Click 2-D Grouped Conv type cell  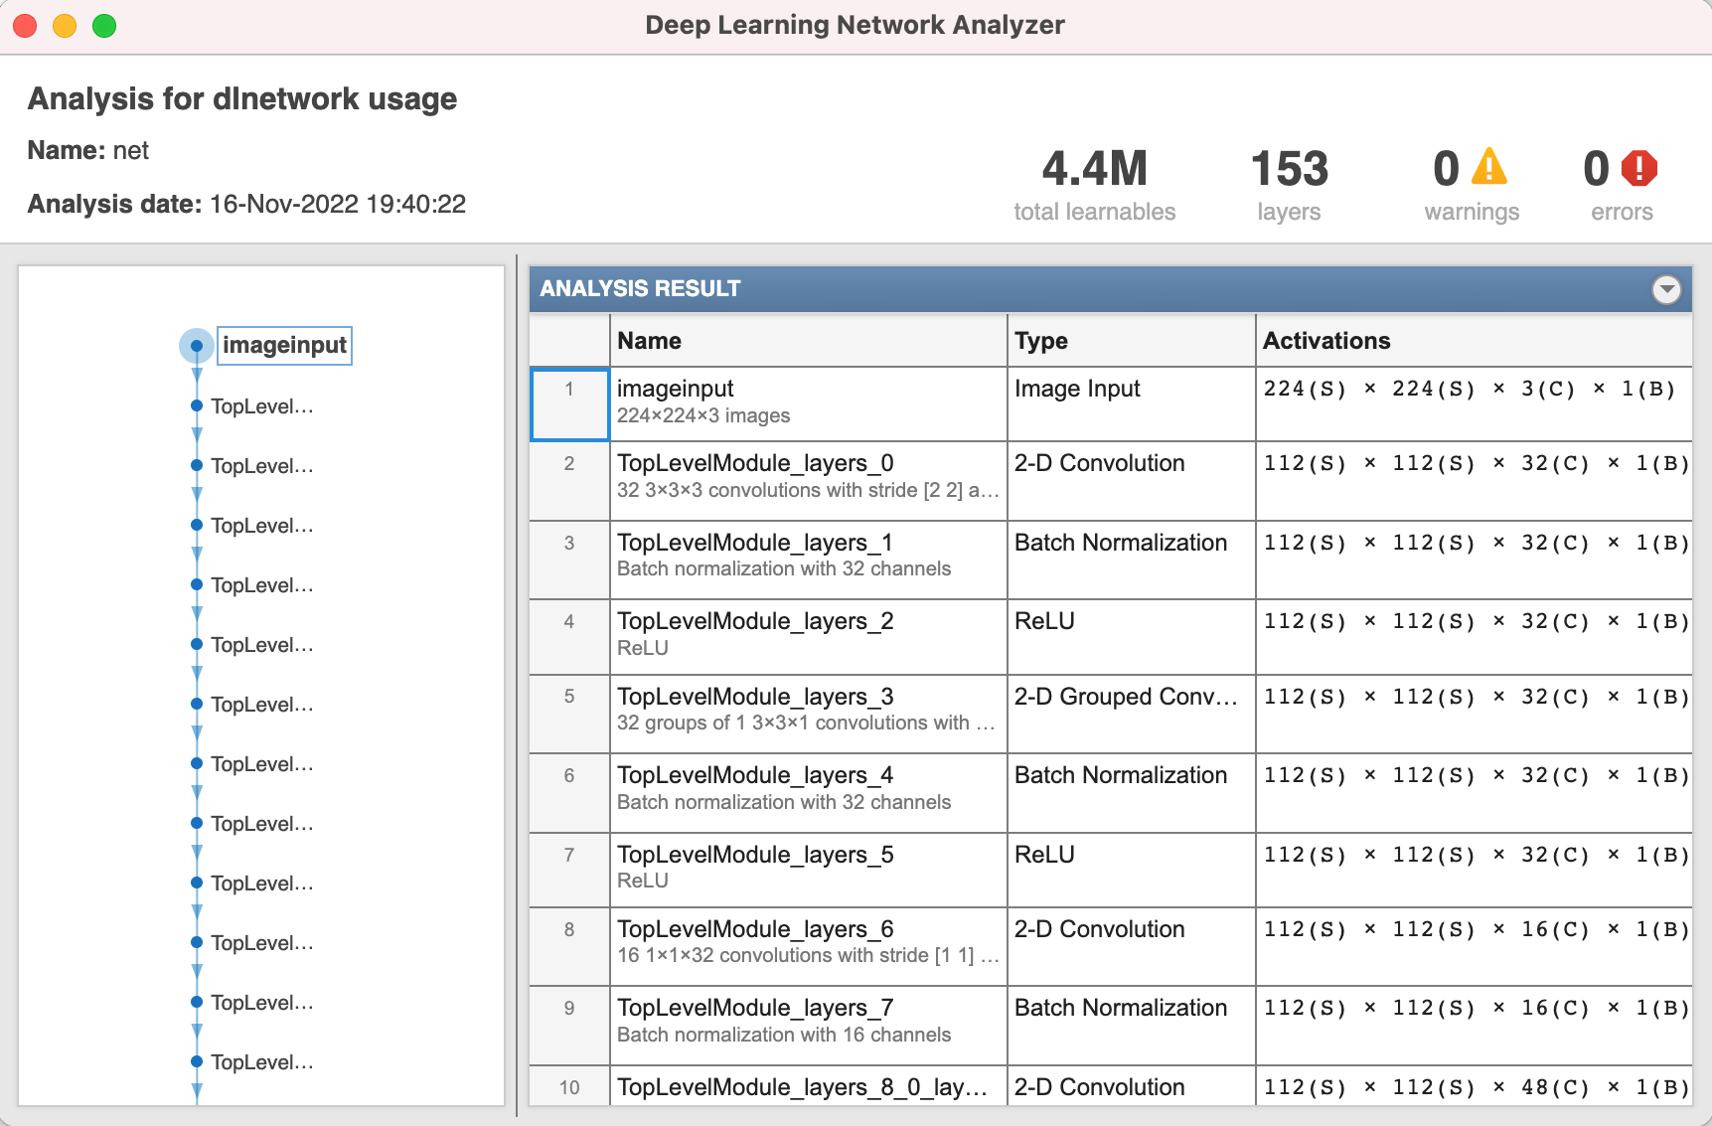1131,714
